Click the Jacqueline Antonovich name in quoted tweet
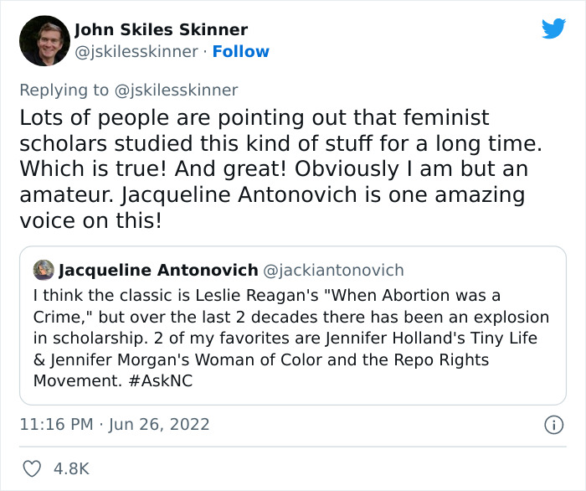Image resolution: width=586 pixels, height=491 pixels. (158, 270)
